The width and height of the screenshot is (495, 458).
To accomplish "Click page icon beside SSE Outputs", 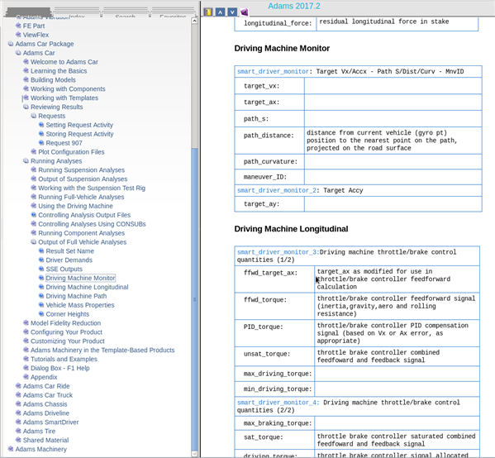I will [x=41, y=269].
